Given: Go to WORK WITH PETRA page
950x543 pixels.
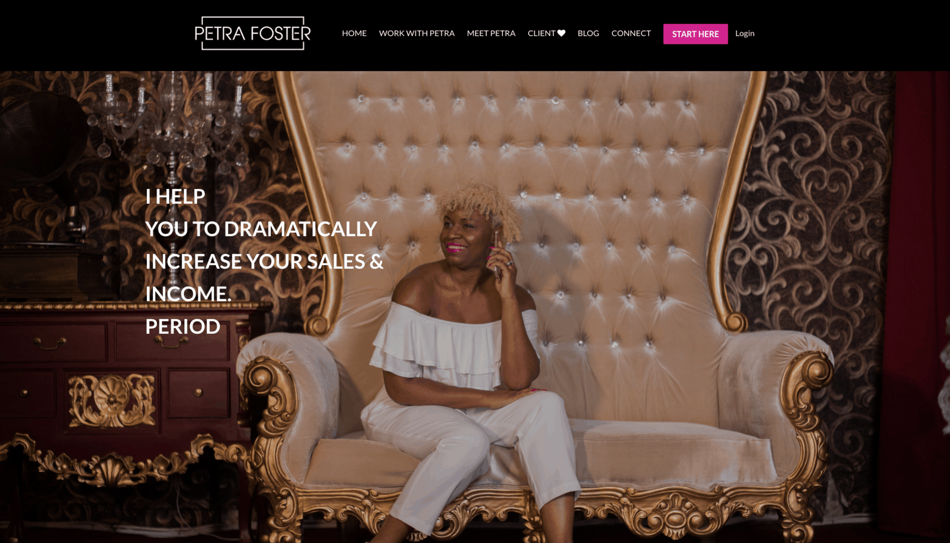Looking at the screenshot, I should (x=416, y=33).
